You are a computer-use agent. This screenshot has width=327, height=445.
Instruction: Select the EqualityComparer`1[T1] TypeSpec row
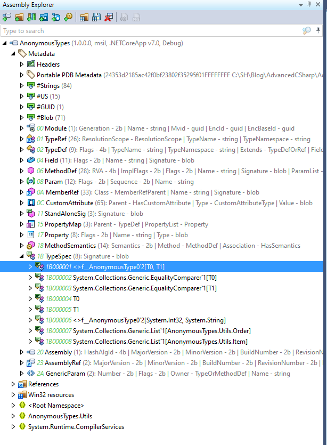[161, 288]
